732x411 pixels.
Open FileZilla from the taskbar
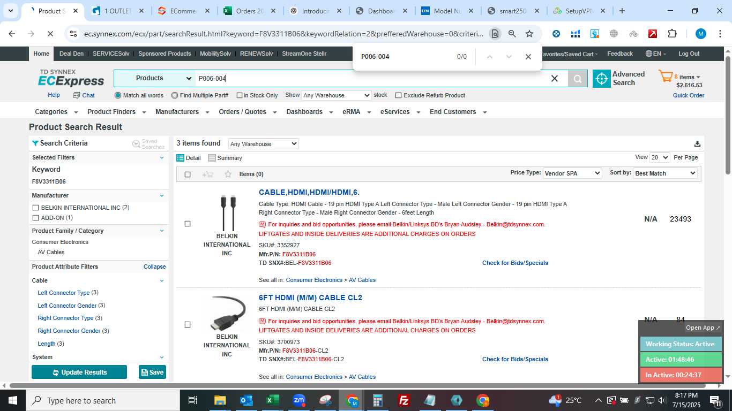(x=405, y=400)
